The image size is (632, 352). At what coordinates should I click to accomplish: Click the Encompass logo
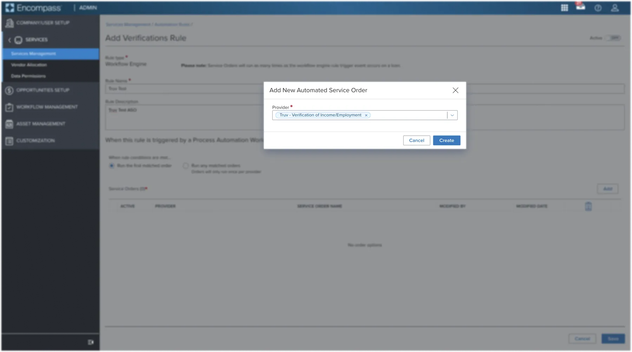pyautogui.click(x=33, y=8)
